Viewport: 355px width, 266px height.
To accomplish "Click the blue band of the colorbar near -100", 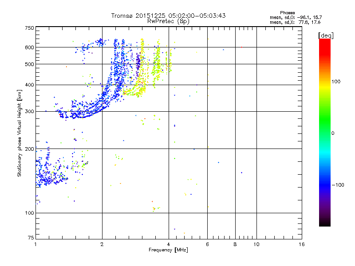I will (x=325, y=184).
